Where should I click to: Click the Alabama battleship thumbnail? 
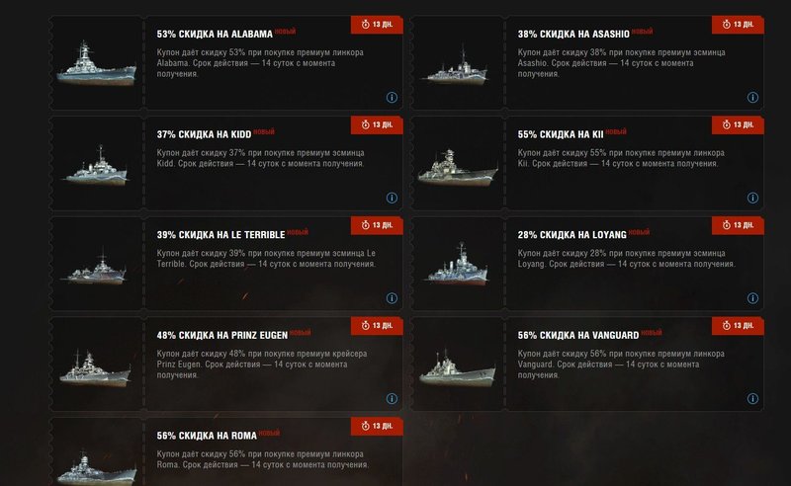96,64
